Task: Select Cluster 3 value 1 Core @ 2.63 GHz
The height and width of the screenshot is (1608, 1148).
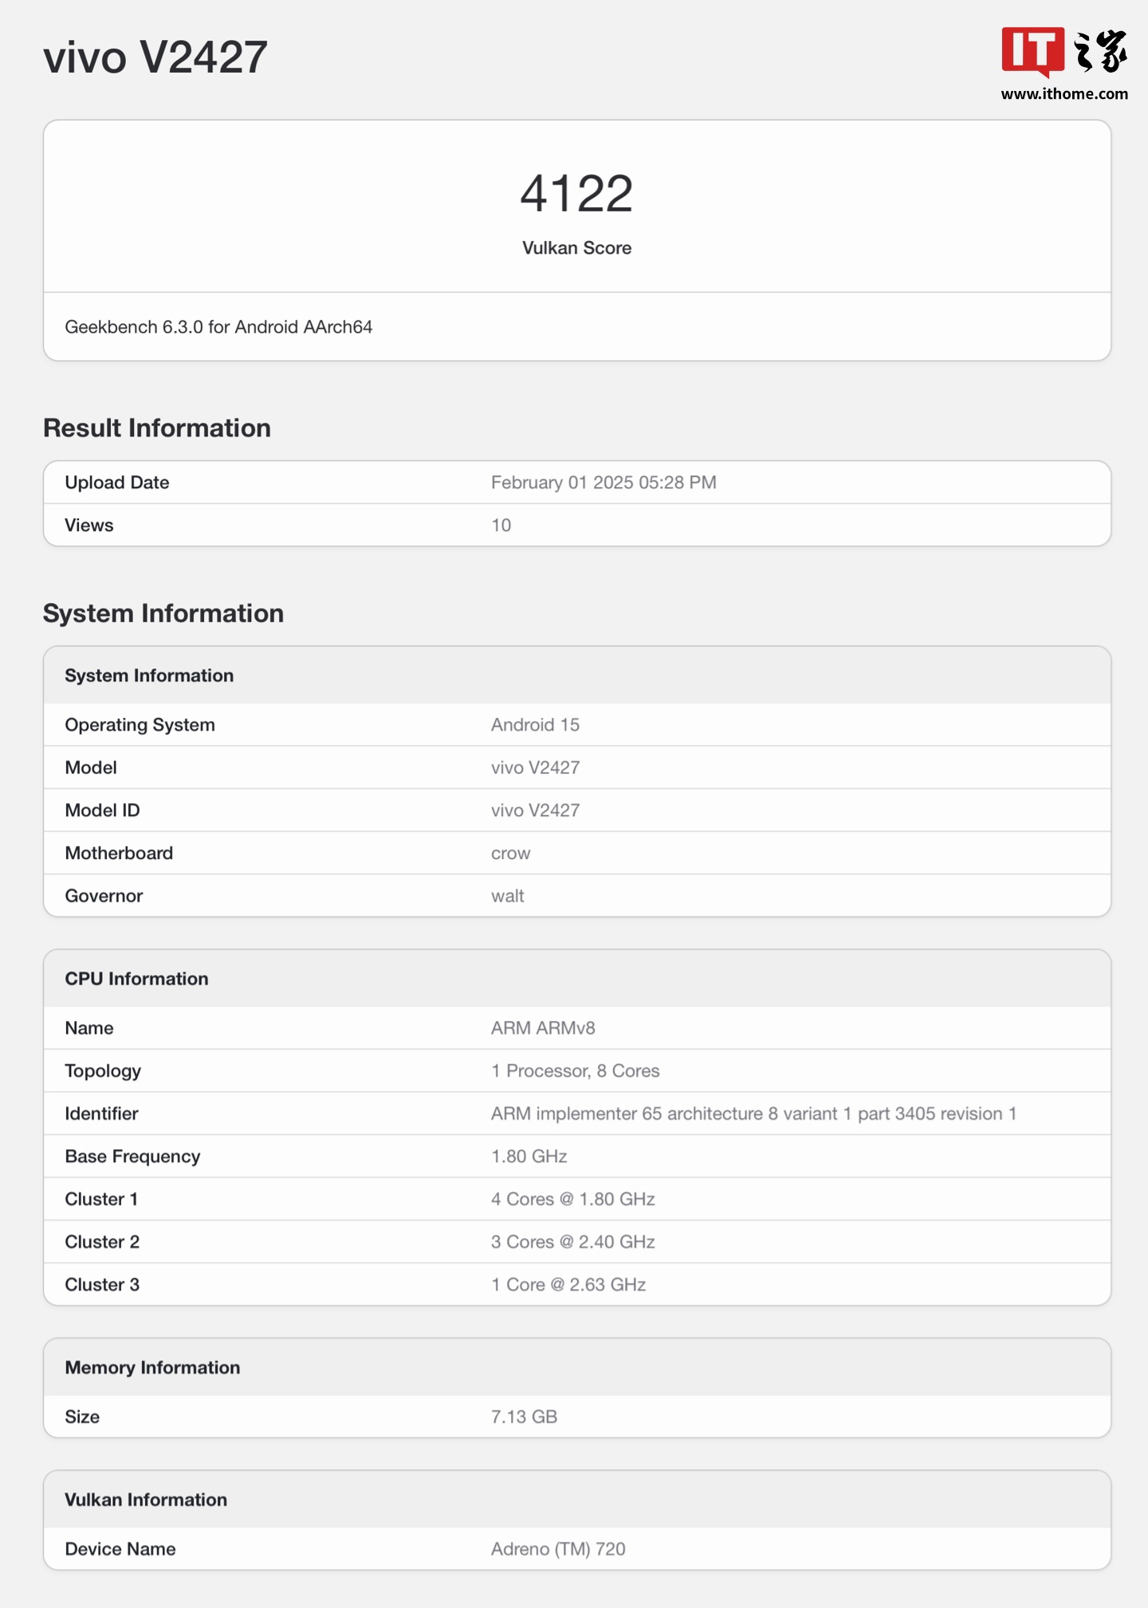Action: 568,1285
